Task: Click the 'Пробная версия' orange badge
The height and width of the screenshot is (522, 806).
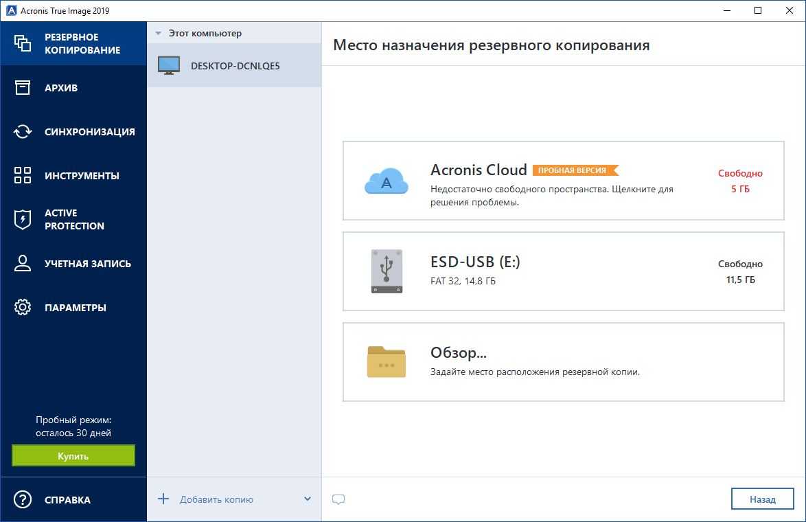Action: (x=575, y=170)
